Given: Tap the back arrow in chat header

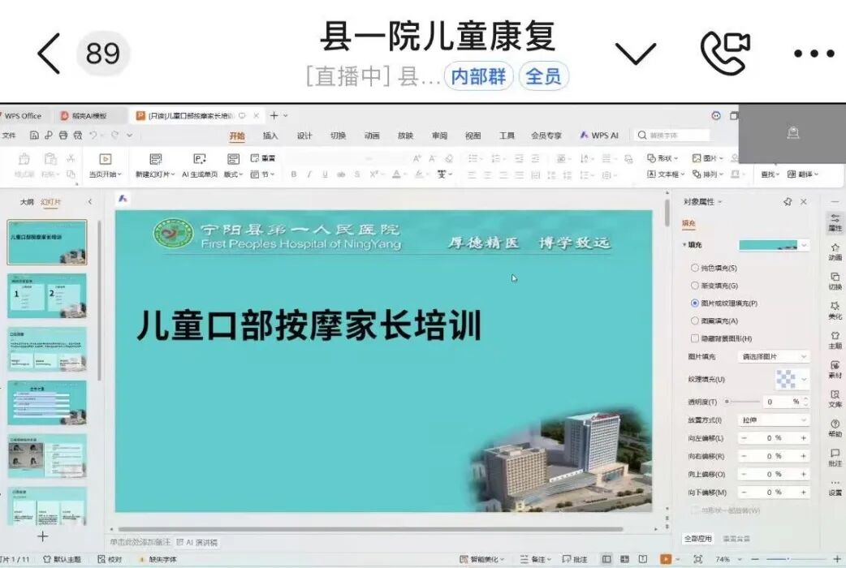Looking at the screenshot, I should click(x=49, y=54).
